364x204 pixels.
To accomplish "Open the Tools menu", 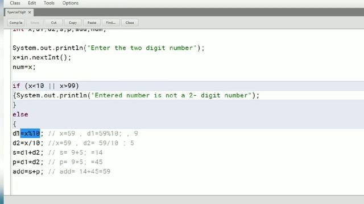I will [x=49, y=3].
